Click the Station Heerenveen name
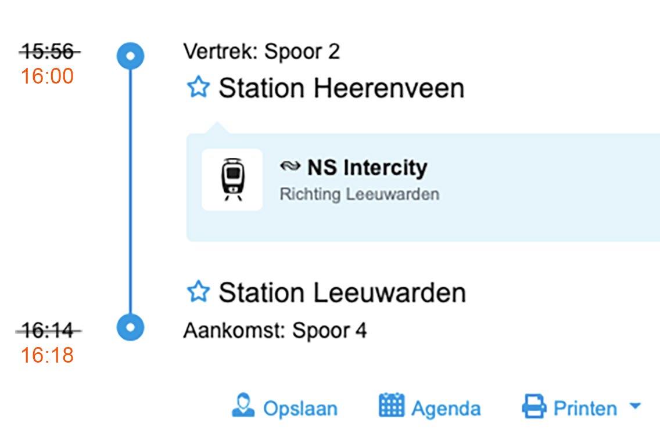 341,88
